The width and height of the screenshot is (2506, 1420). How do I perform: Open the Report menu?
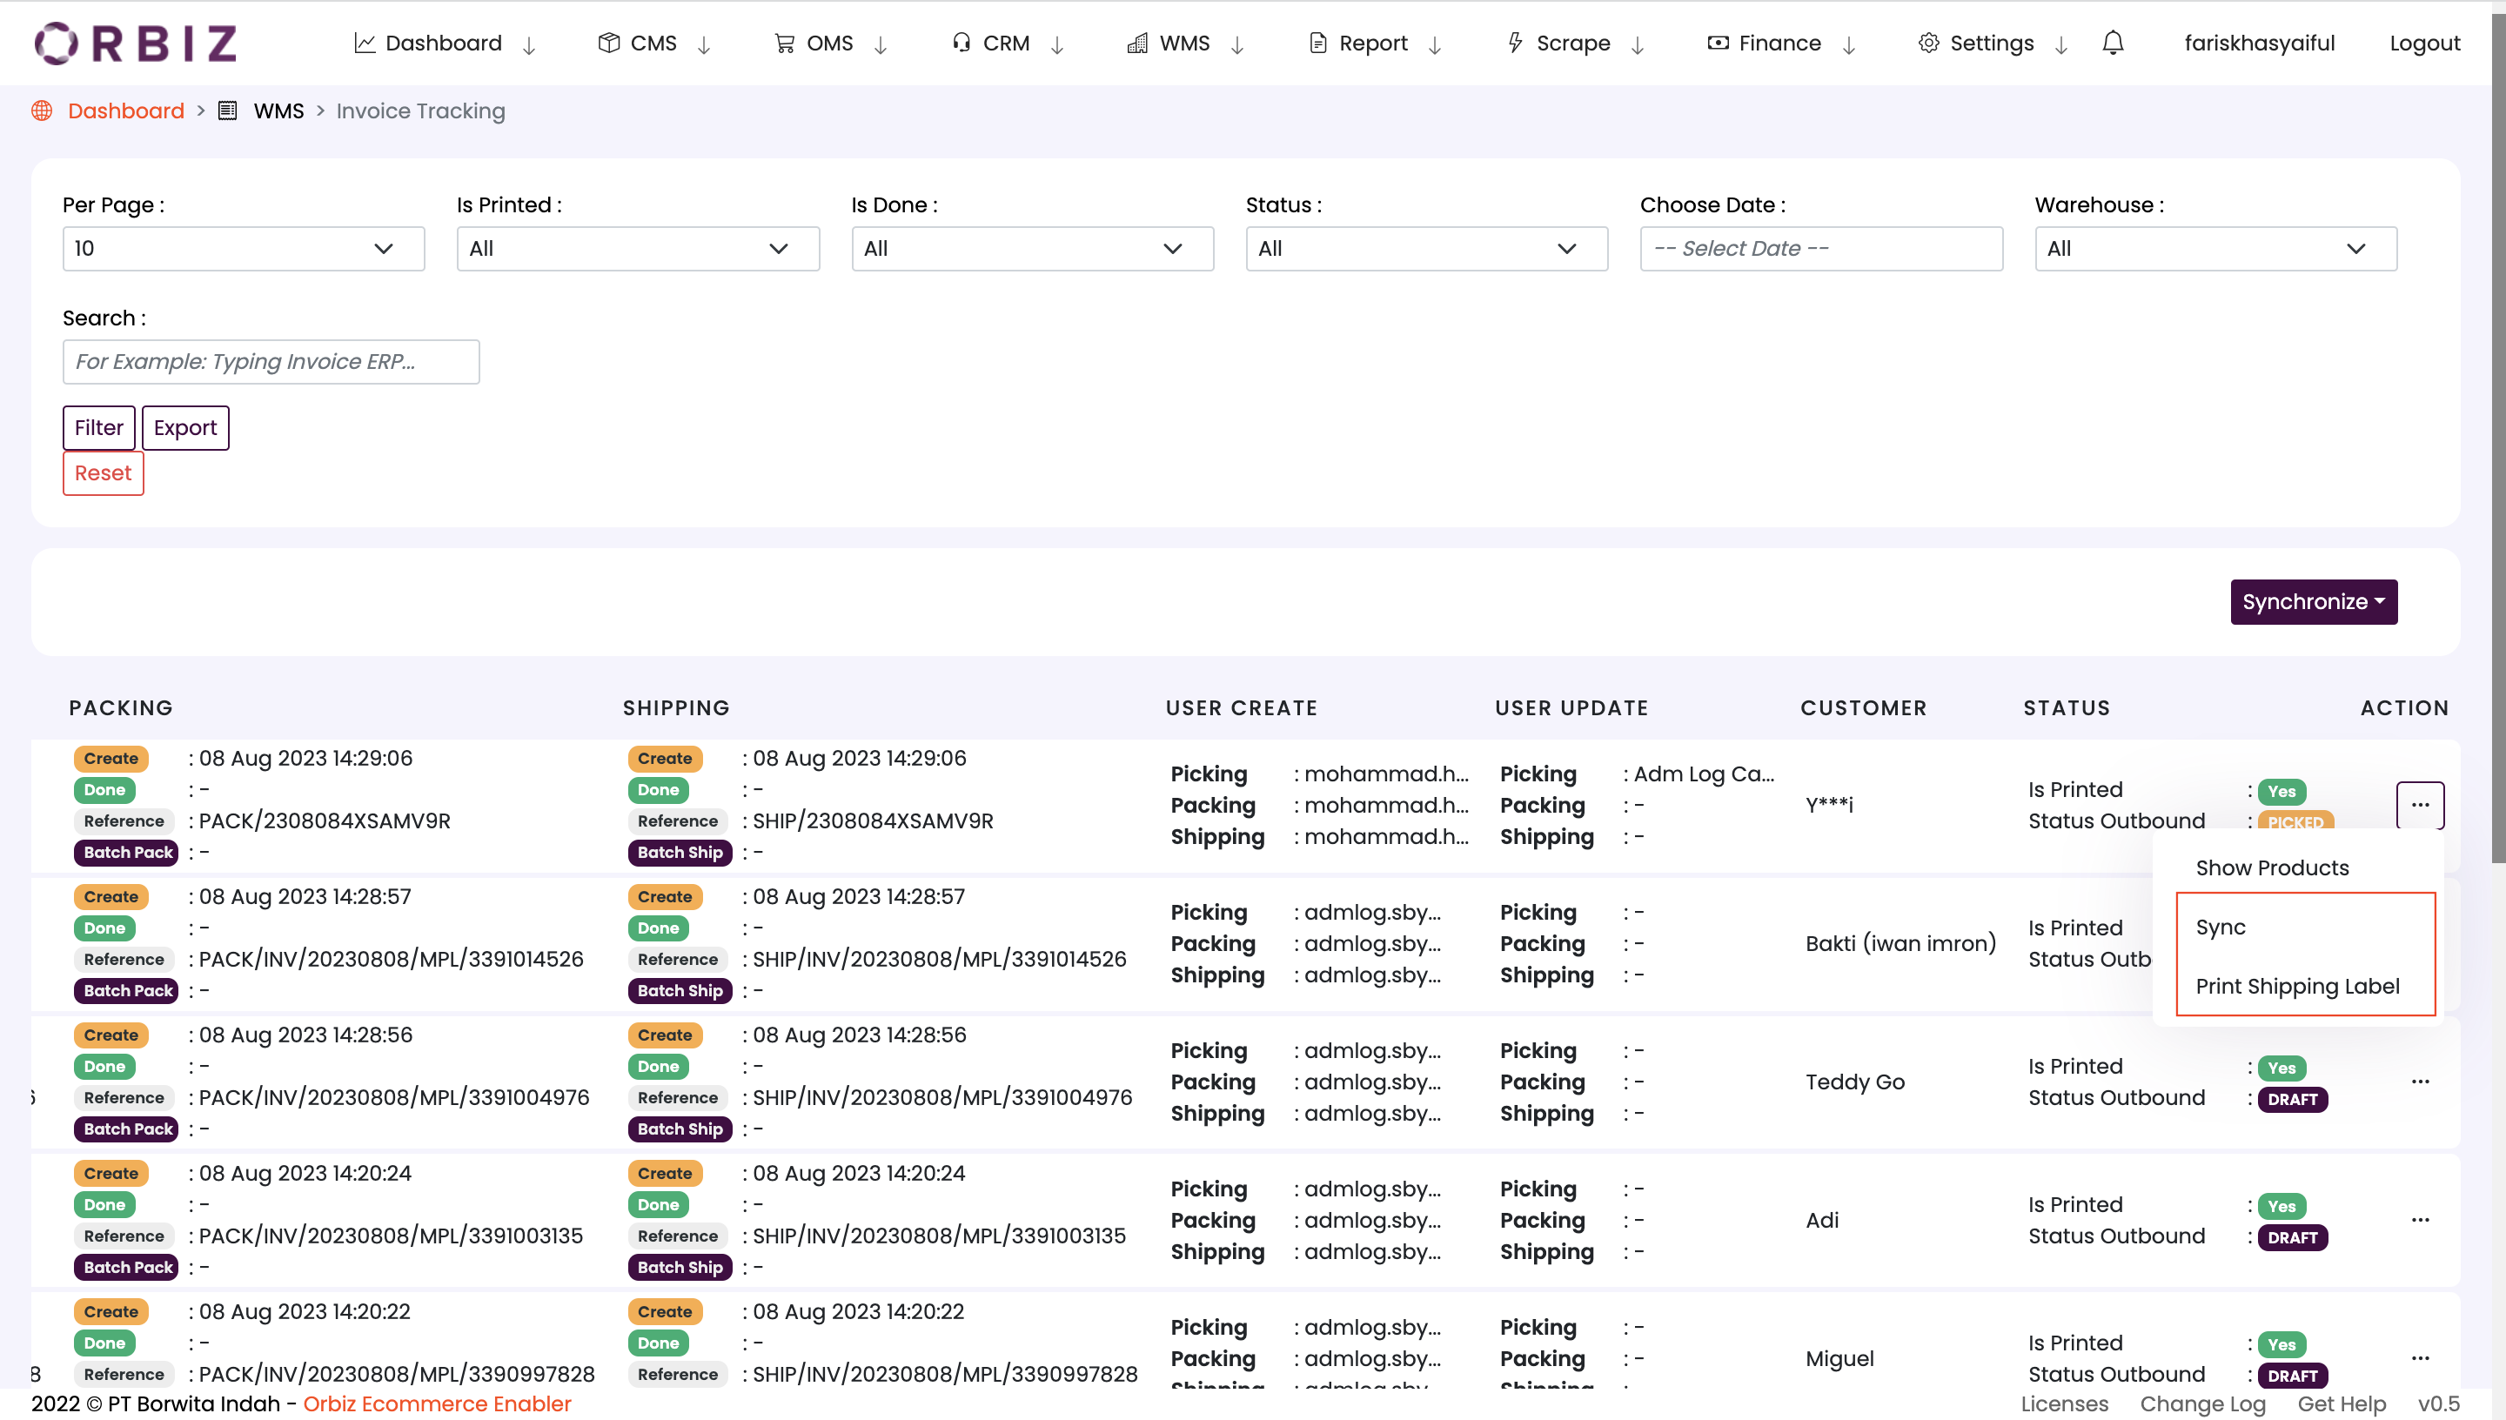pos(1373,43)
